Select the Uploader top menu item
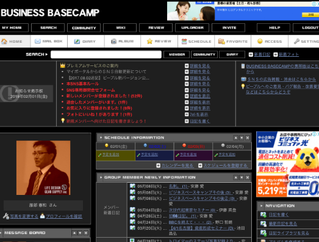Image resolution: width=319 pixels, height=242 pixels. point(192,28)
